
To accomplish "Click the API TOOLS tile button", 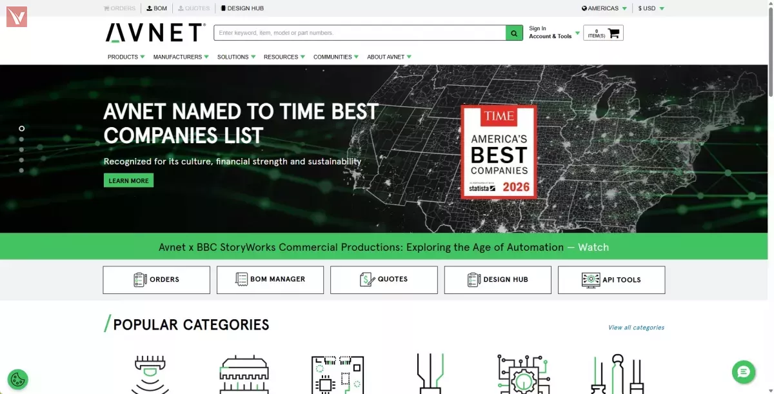I will point(611,280).
